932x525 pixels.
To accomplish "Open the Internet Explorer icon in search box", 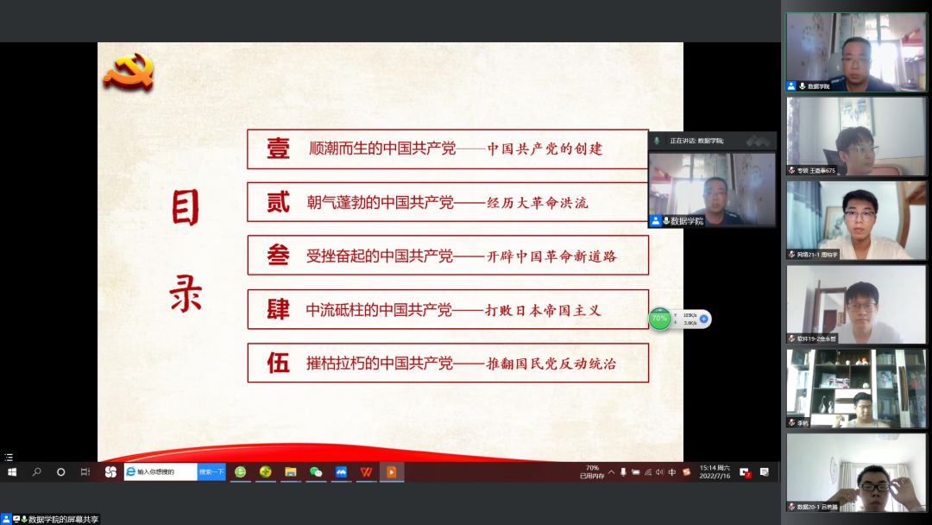I will coord(130,472).
